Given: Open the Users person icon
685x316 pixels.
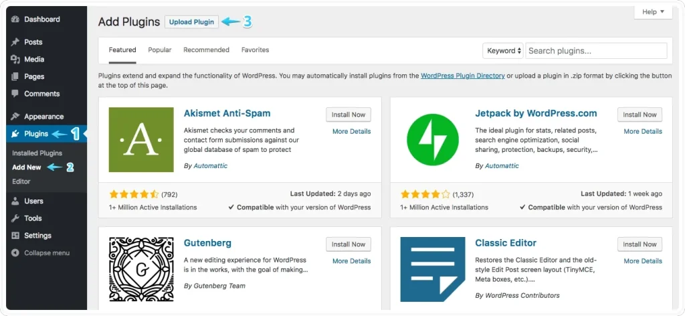Looking at the screenshot, I should coord(16,201).
